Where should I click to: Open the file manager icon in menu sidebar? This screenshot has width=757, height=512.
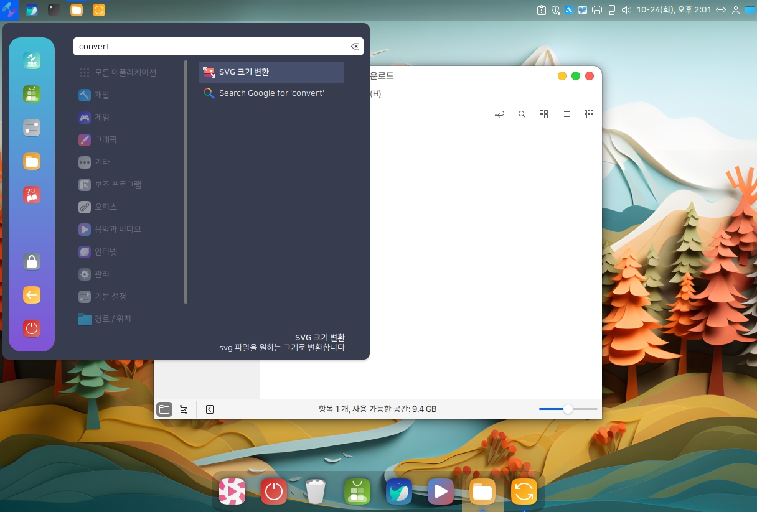click(32, 161)
